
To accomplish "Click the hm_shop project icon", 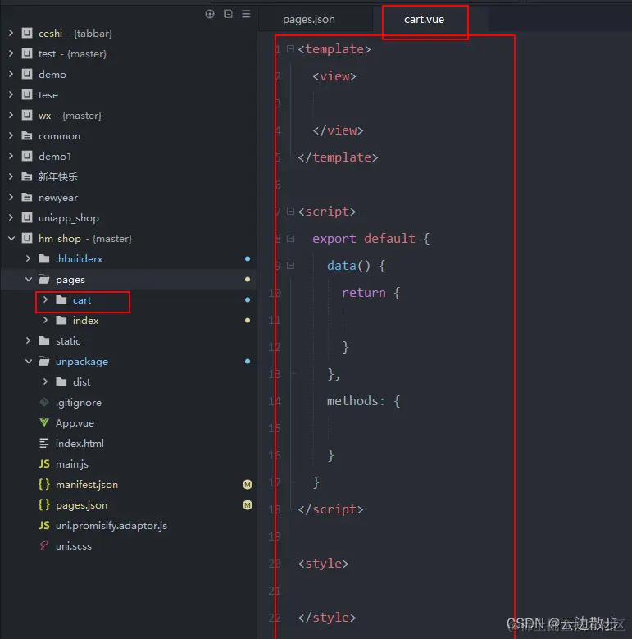I will coord(27,239).
